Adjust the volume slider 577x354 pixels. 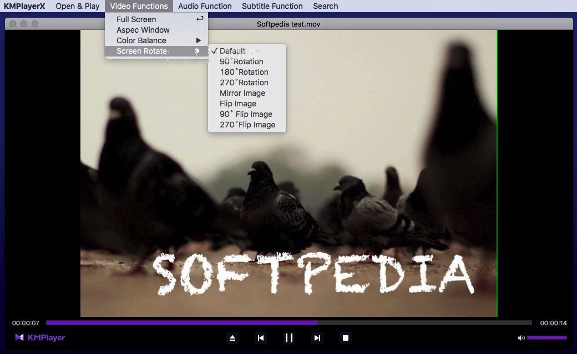point(546,337)
